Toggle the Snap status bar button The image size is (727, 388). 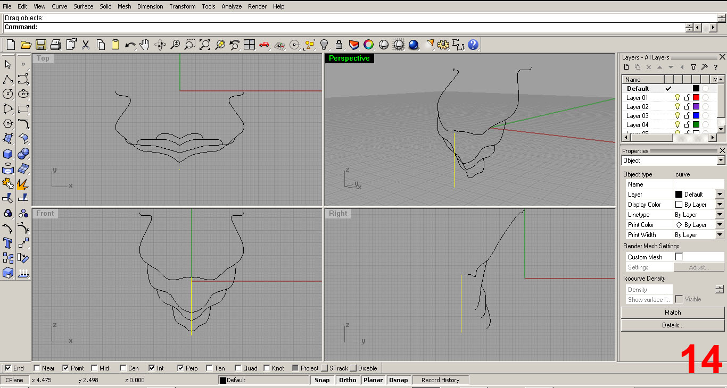(322, 380)
